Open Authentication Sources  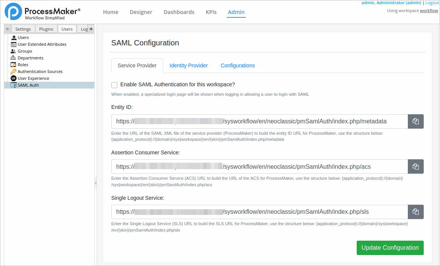pos(40,72)
